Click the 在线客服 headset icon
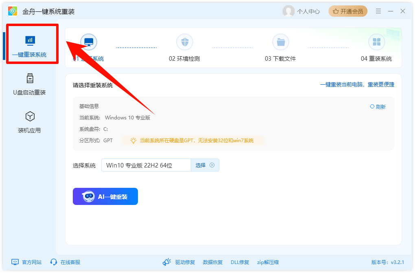 [x=54, y=262]
